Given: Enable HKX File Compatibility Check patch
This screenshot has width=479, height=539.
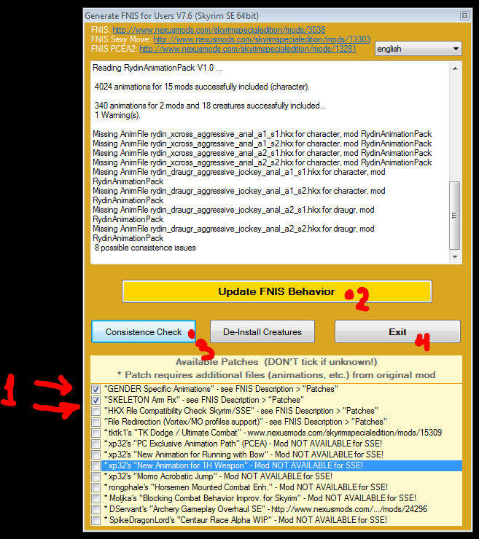Looking at the screenshot, I should click(96, 411).
